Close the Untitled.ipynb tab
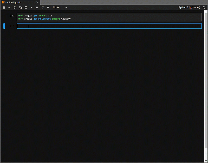 pos(37,3)
